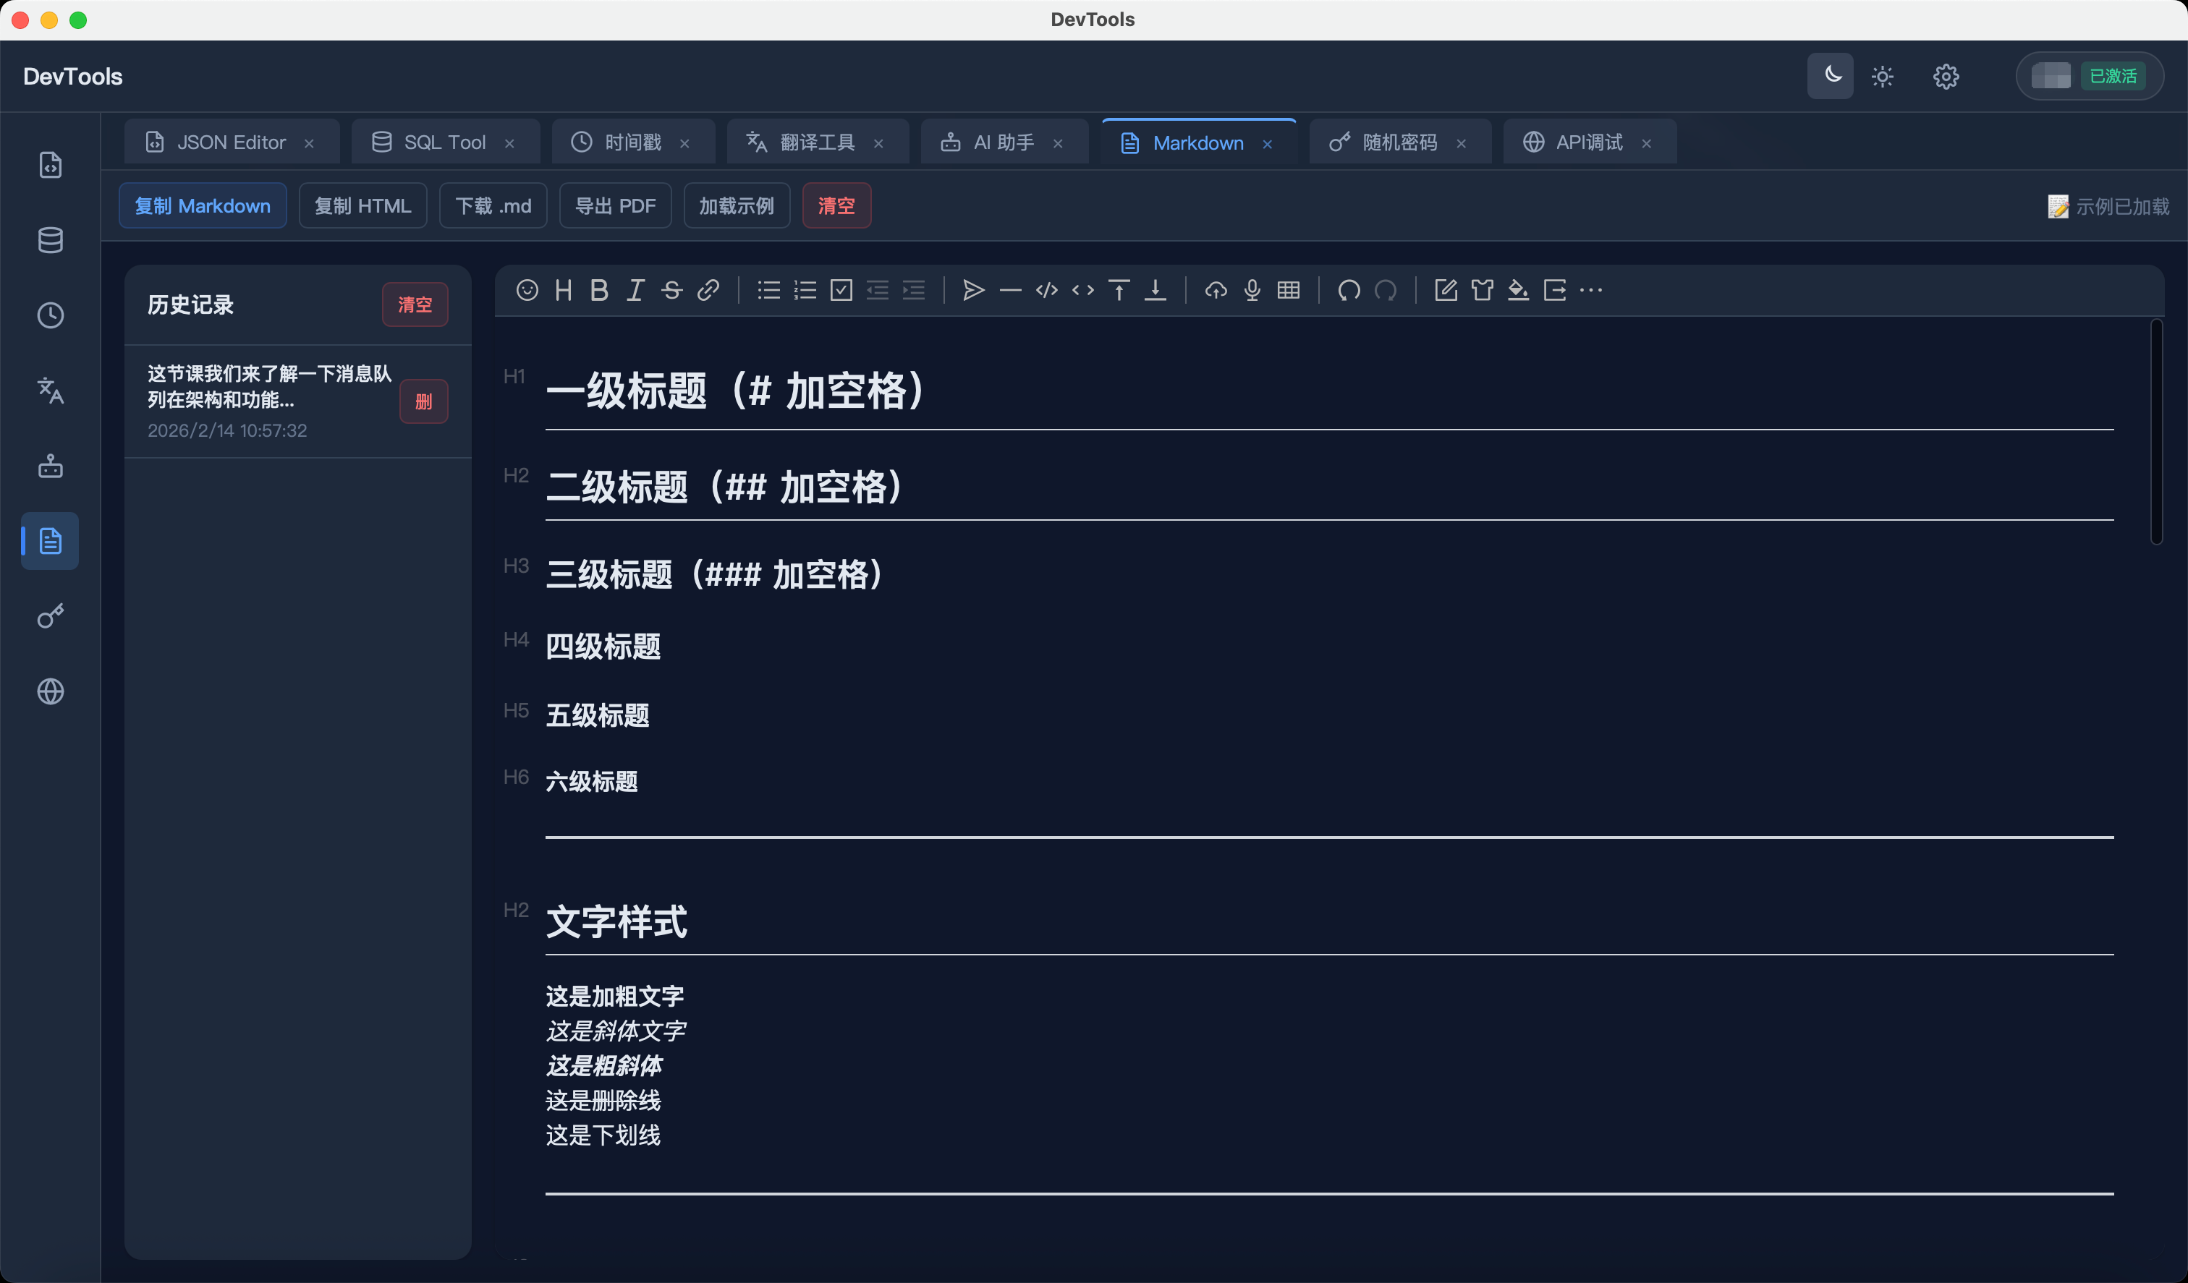The height and width of the screenshot is (1283, 2188).
Task: Delete the history entry with the 删 button
Action: 424,401
